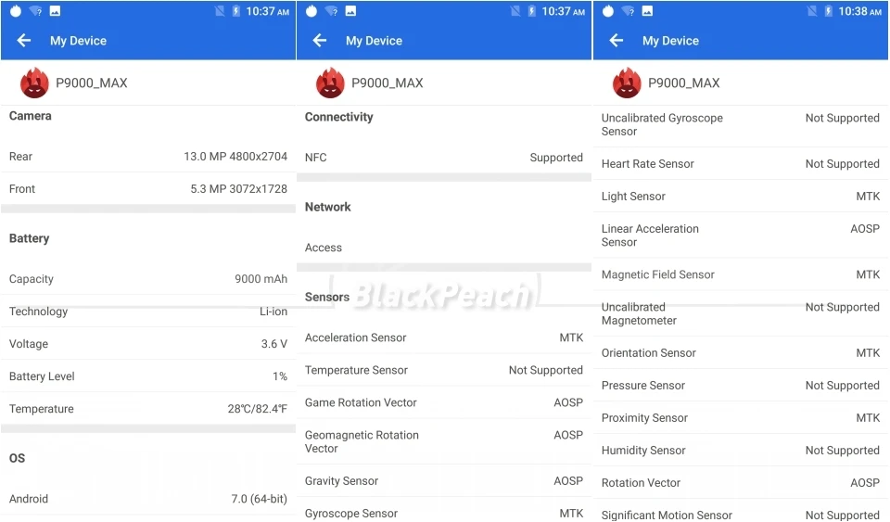Select the Battery Level 1% row
890x522 pixels.
[x=148, y=376]
